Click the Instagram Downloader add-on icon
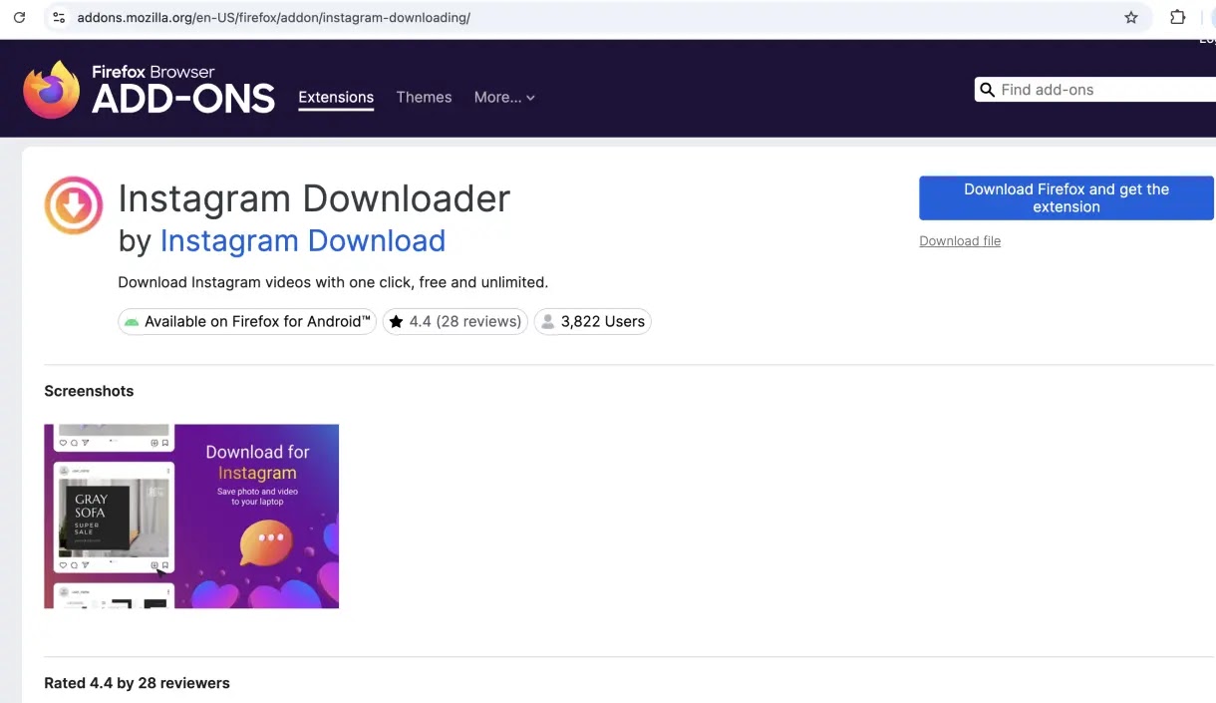The image size is (1216, 703). pos(73,204)
